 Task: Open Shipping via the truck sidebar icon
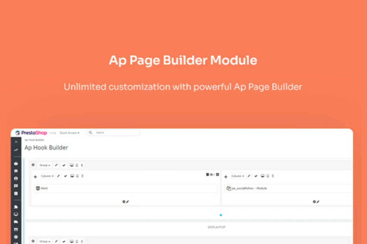16,222
